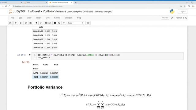Screen dimensions: 196x110
Task: Open the Help menu
Action: 79,18
